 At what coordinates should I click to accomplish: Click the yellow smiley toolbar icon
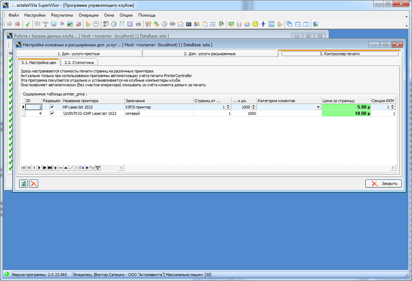tap(255, 24)
